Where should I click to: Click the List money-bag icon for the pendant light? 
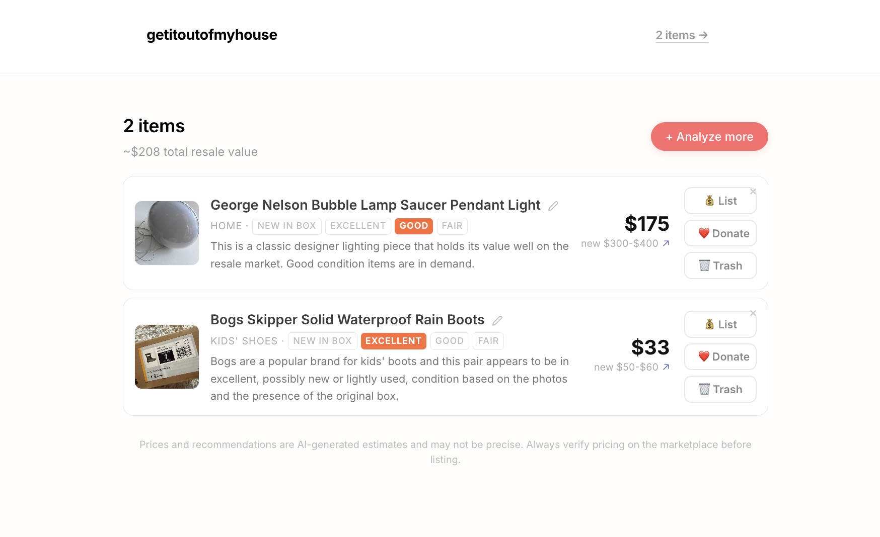point(710,201)
